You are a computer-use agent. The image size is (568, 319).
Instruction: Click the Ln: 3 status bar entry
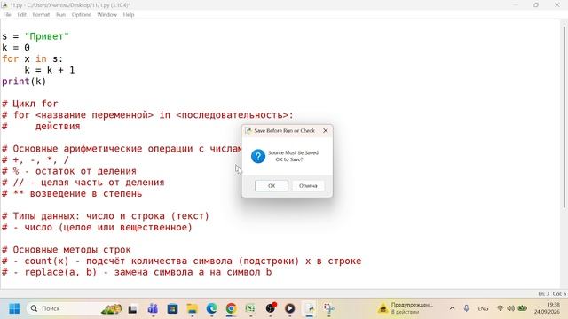pyautogui.click(x=543, y=293)
